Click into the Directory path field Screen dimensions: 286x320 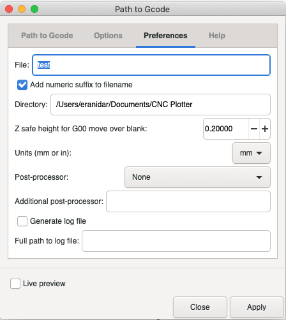(160, 105)
